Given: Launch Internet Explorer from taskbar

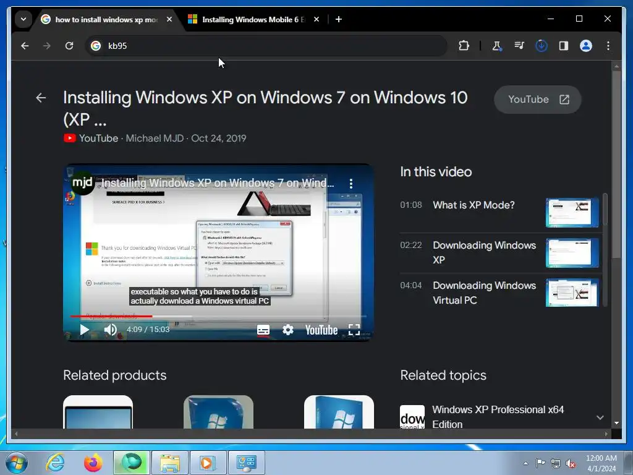Looking at the screenshot, I should pos(55,463).
